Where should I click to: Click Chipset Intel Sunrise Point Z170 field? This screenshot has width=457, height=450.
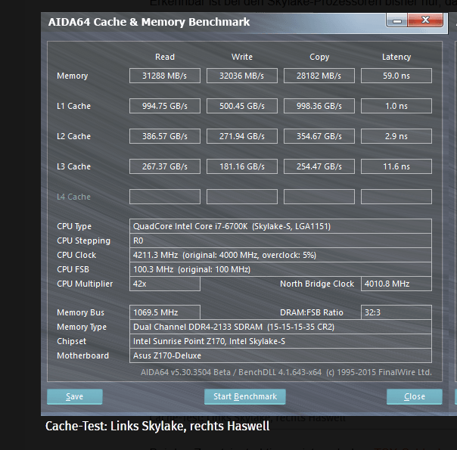281,341
